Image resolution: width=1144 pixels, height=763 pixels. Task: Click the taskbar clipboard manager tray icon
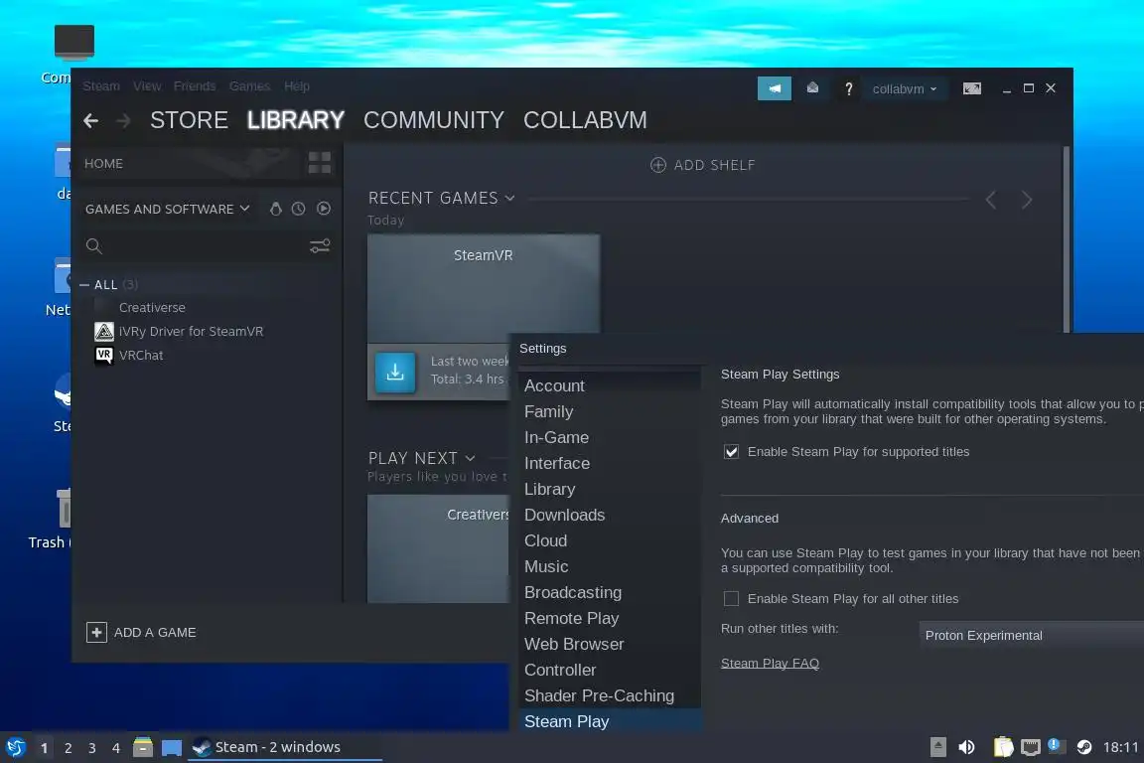click(x=1003, y=747)
